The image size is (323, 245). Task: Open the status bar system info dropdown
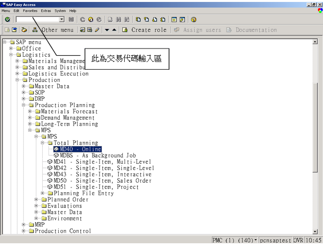(x=256, y=240)
